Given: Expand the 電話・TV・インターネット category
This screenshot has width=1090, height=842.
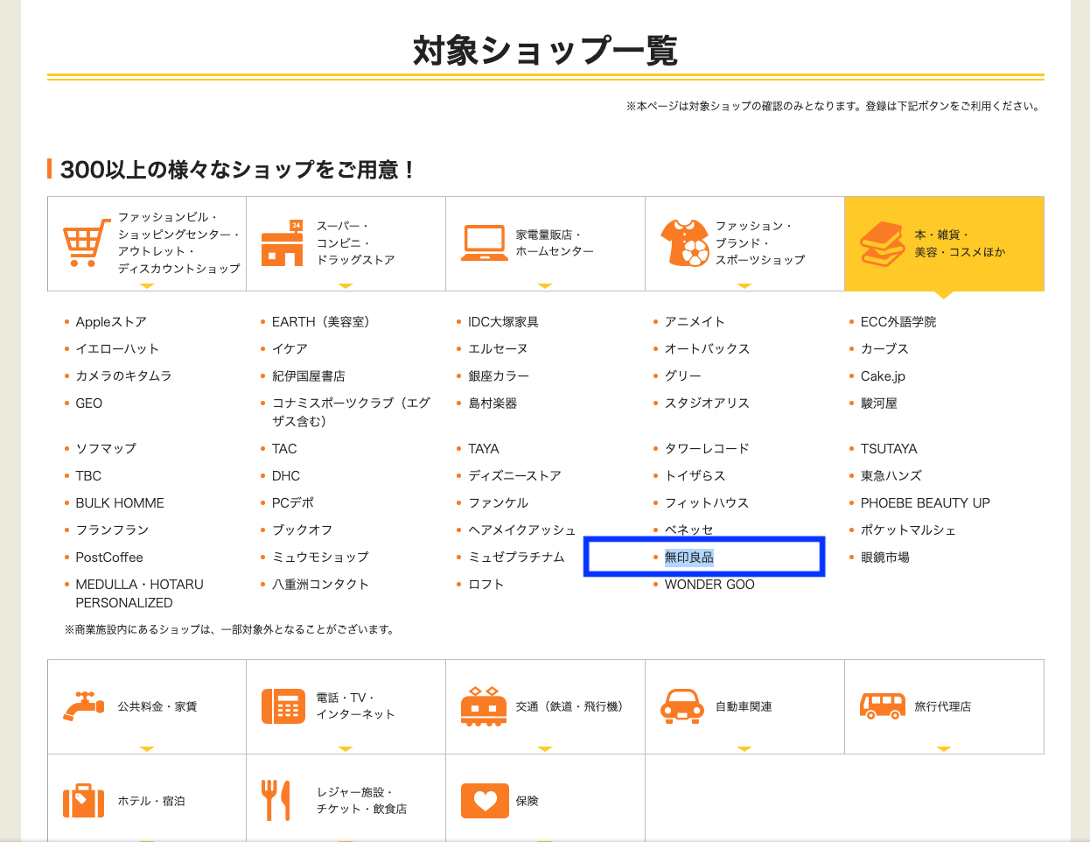Looking at the screenshot, I should pyautogui.click(x=346, y=706).
